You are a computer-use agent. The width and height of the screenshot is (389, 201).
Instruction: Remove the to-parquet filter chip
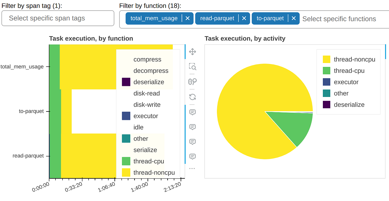pos(293,18)
